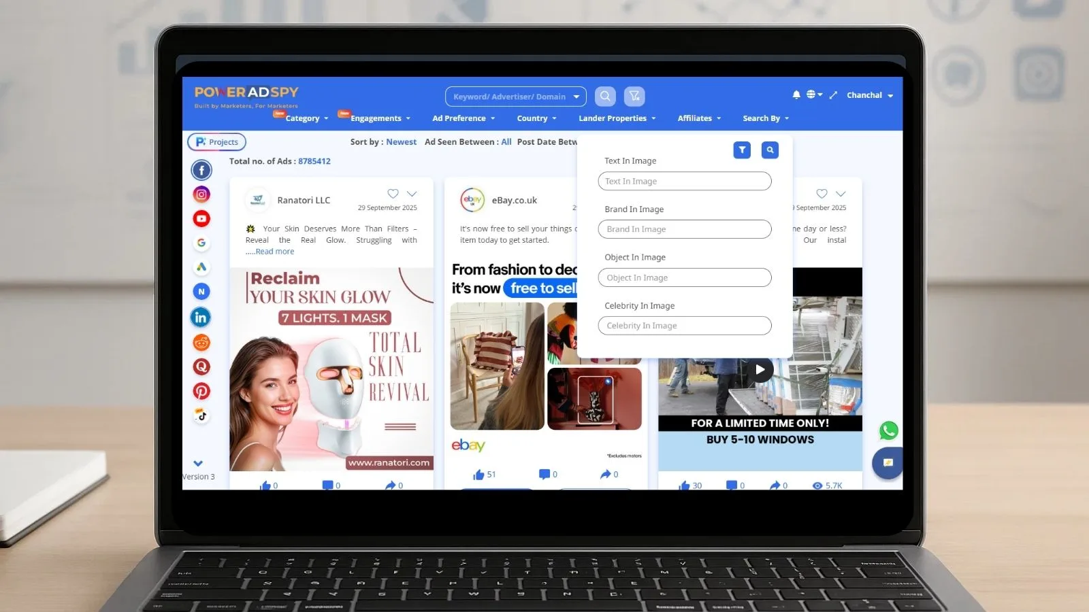Image resolution: width=1089 pixels, height=612 pixels.
Task: Focus the Celebrity In Image field
Action: [x=685, y=326]
